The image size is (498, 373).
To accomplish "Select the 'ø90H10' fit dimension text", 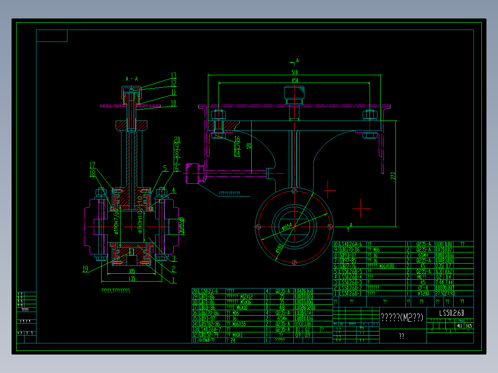I will (140, 223).
